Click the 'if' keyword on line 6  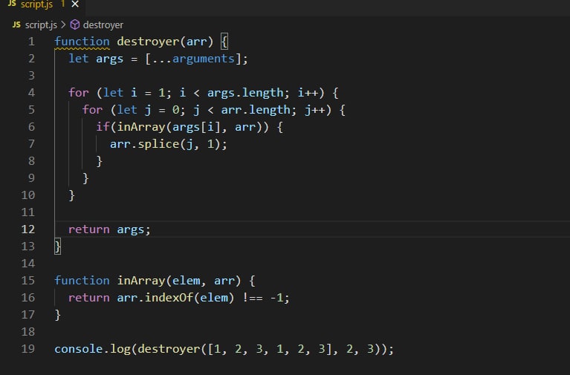[103, 127]
